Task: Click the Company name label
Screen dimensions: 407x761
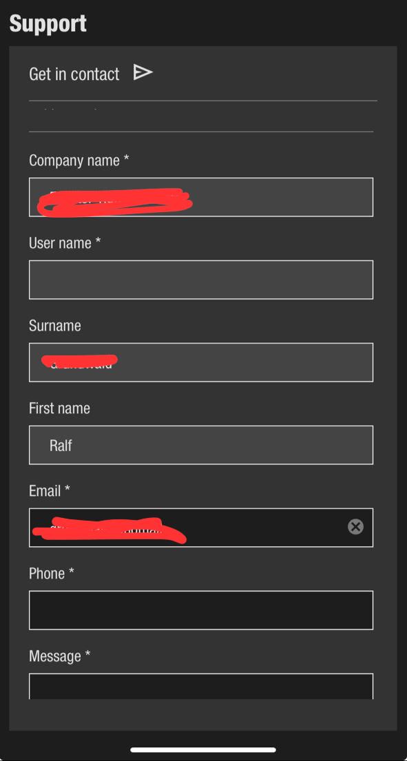Action: point(79,160)
